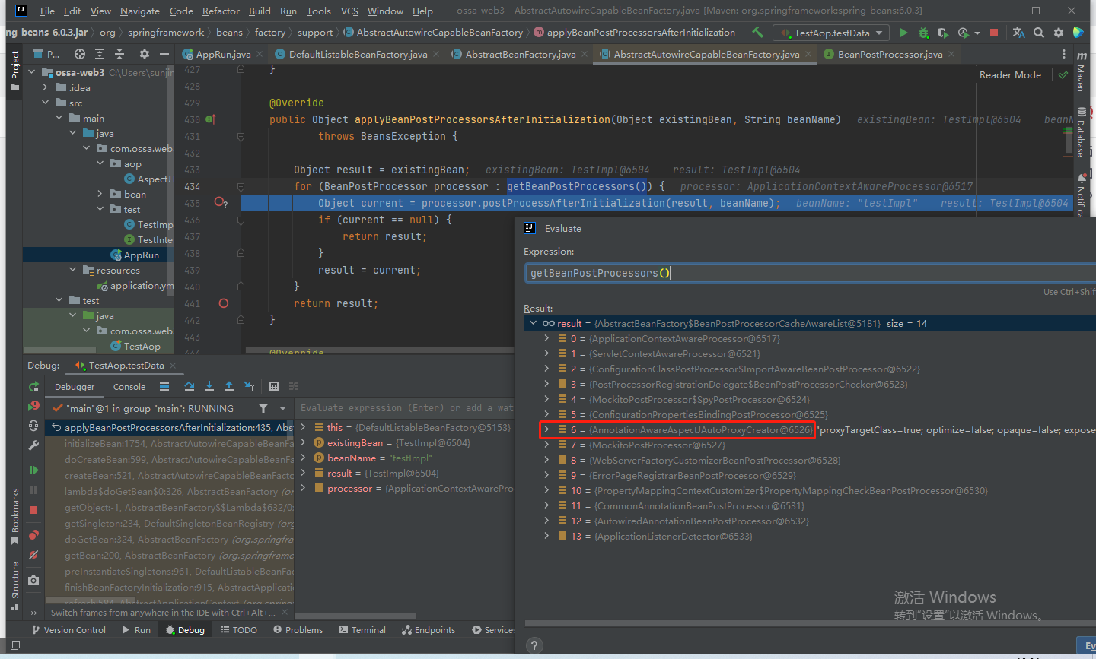The width and height of the screenshot is (1096, 659).
Task: Open the Navigate menu
Action: click(140, 11)
